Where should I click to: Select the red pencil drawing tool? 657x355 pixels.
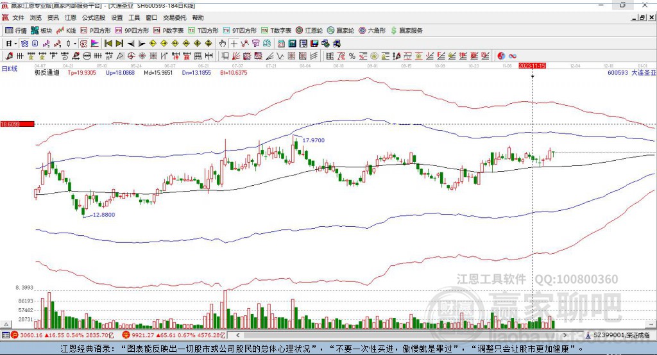pos(9,56)
